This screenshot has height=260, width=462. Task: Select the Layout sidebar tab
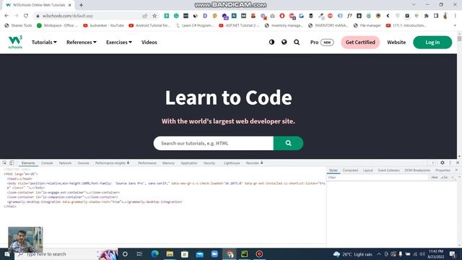coord(367,170)
